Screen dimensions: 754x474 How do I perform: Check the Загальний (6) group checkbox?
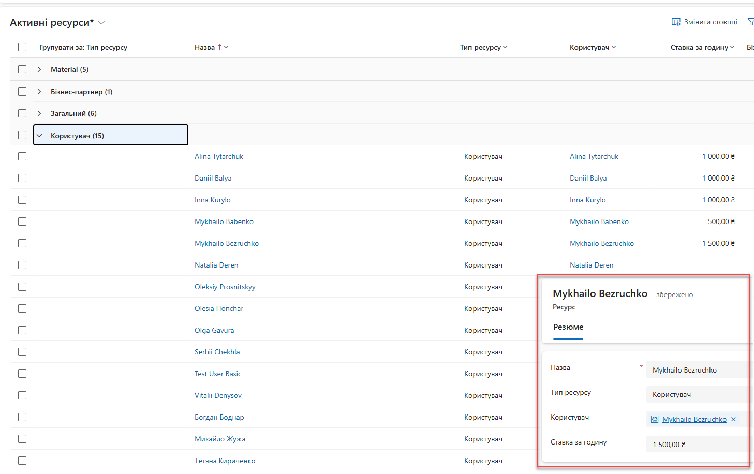click(x=22, y=113)
